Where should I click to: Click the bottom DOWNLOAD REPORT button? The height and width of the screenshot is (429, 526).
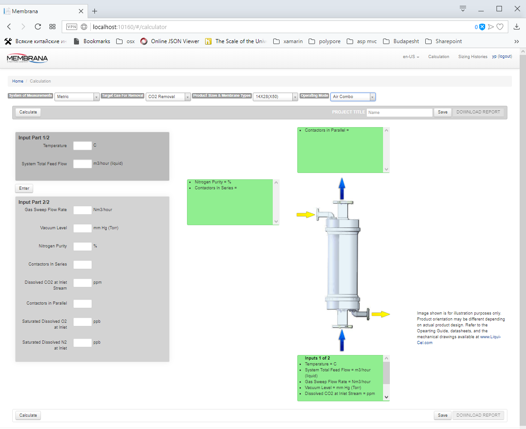[478, 415]
